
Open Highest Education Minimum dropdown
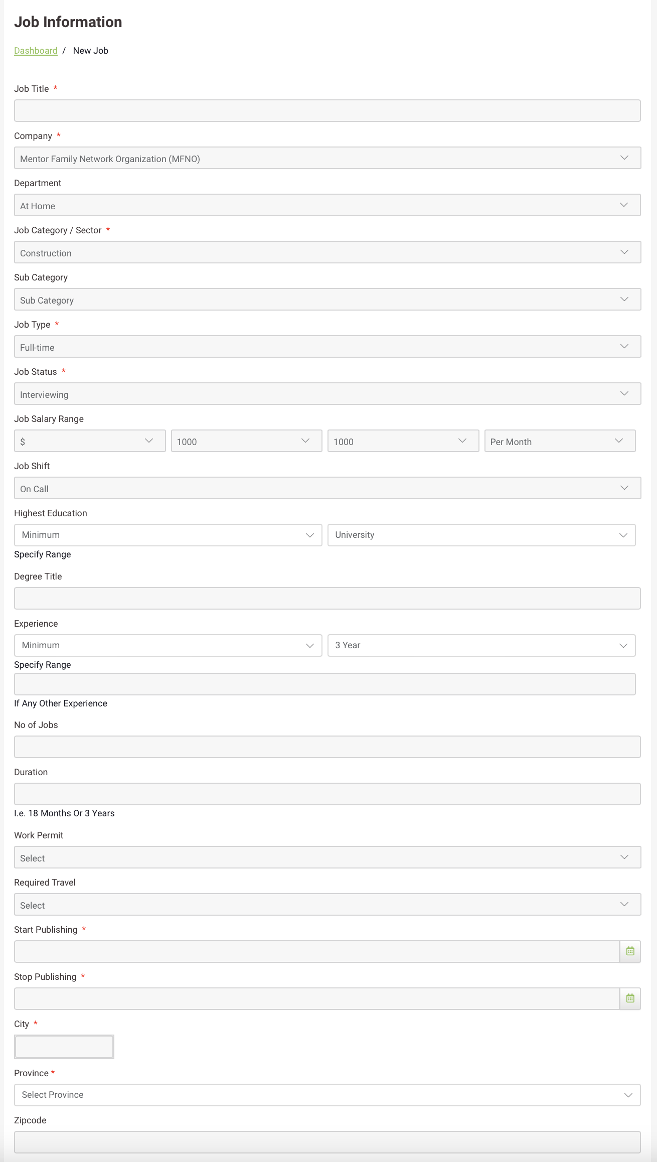tap(168, 535)
